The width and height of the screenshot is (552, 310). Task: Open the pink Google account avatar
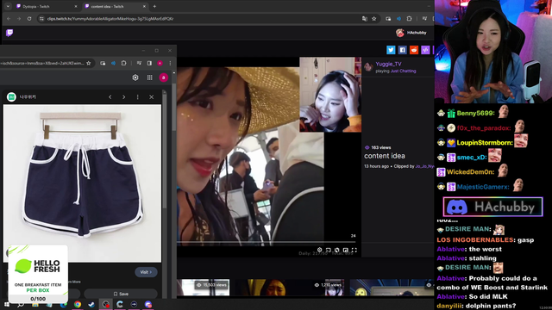[x=163, y=77]
